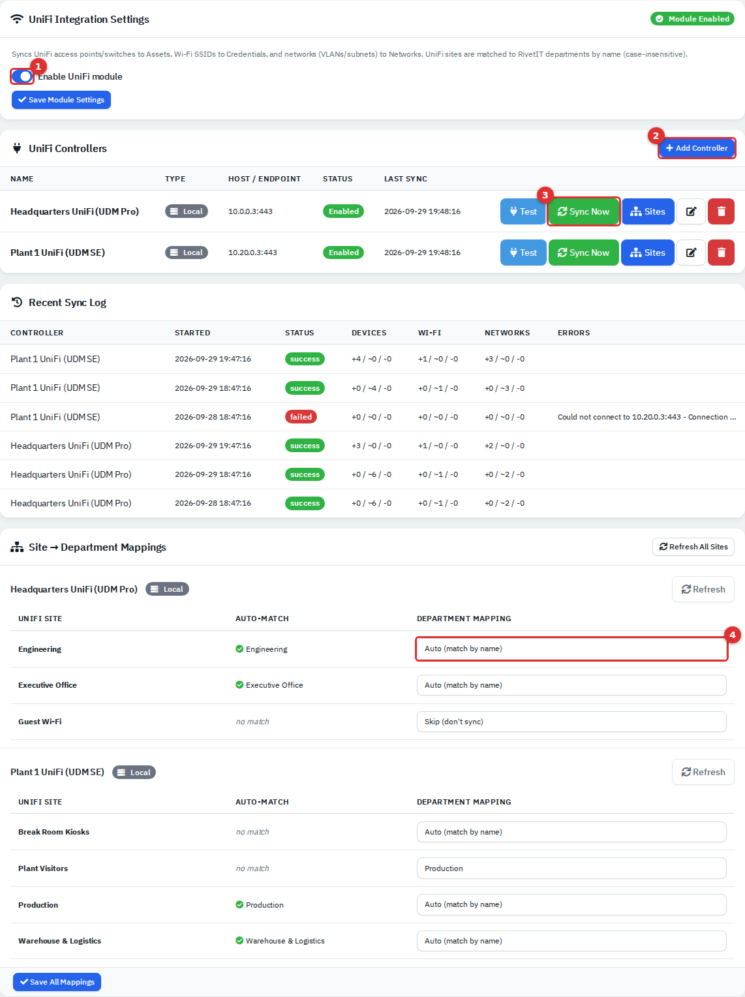Open Sites for Headquarters UniFi (UDM Pro)
Viewport: 745px width, 997px height.
tap(648, 211)
